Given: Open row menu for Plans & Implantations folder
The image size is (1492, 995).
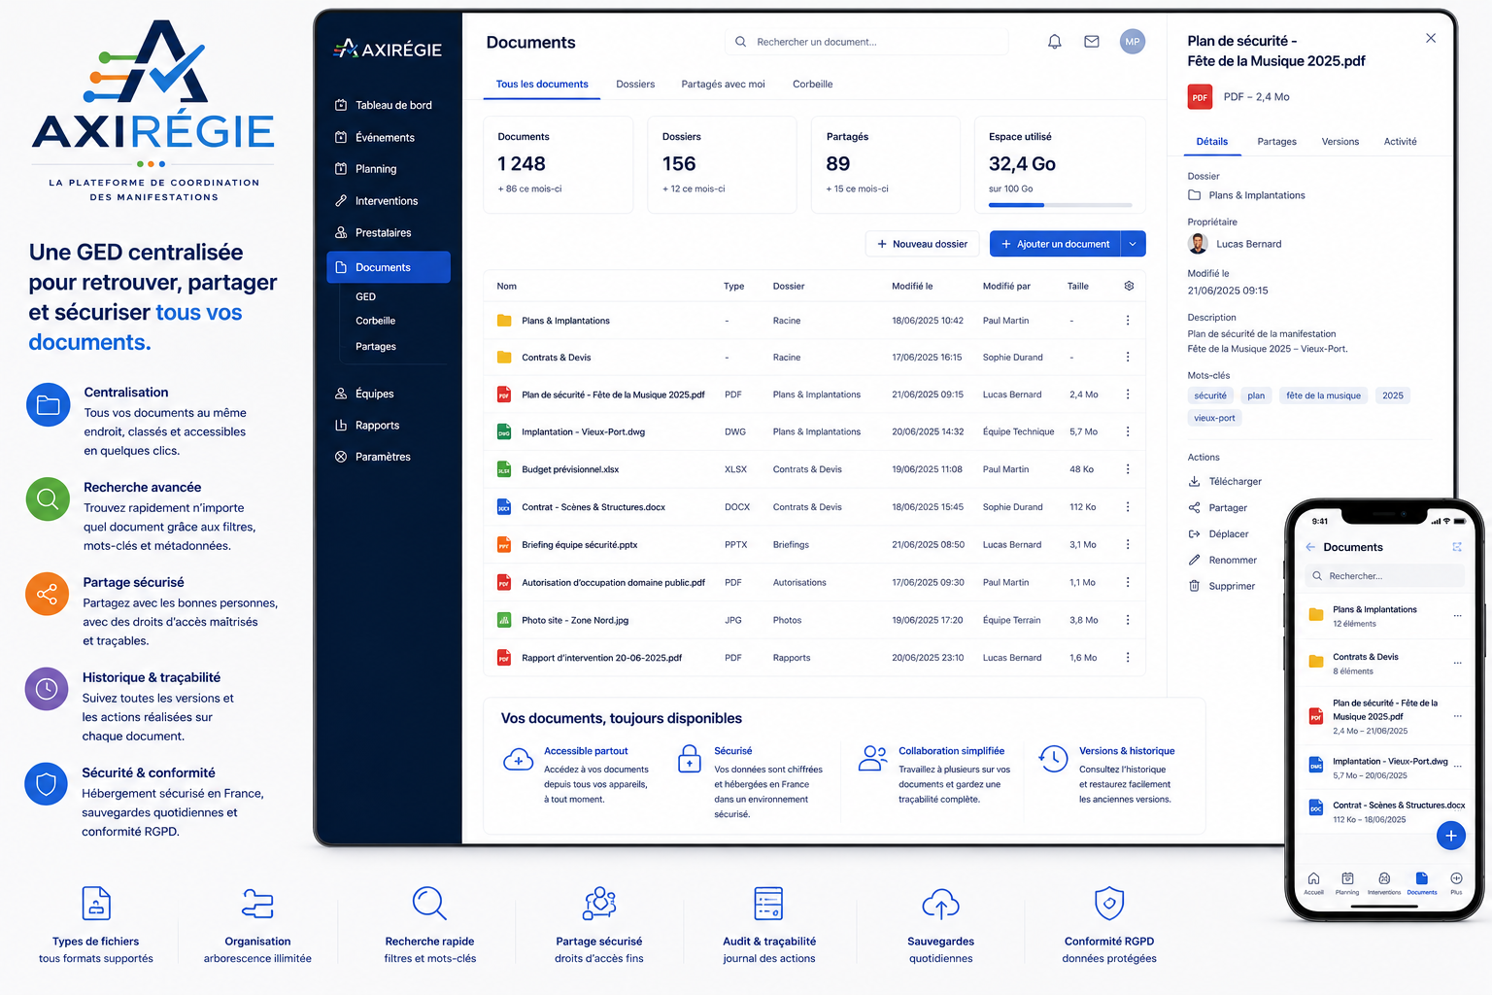Looking at the screenshot, I should click(1128, 321).
